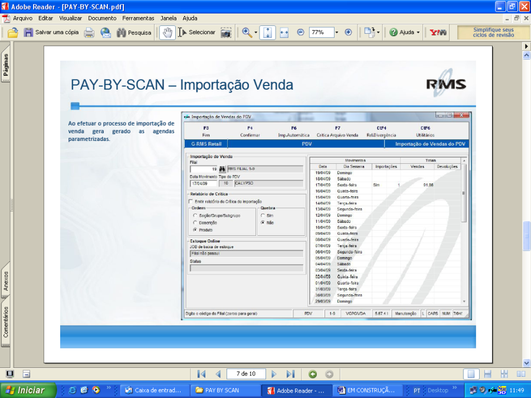Click the scroll down arrow of the document
Viewport: 531px width, 398px height.
point(526,363)
